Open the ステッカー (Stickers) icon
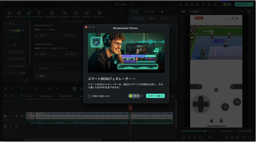 [87, 13]
